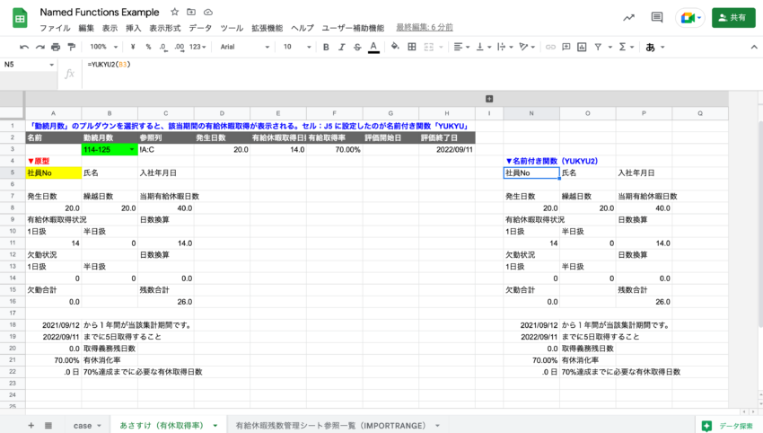763x433 pixels.
Task: Toggle bold formatting
Action: pyautogui.click(x=326, y=47)
